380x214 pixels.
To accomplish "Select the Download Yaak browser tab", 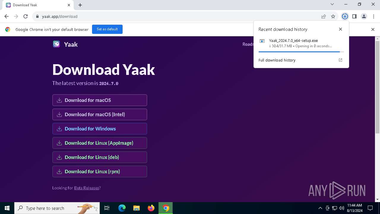I will point(39,5).
